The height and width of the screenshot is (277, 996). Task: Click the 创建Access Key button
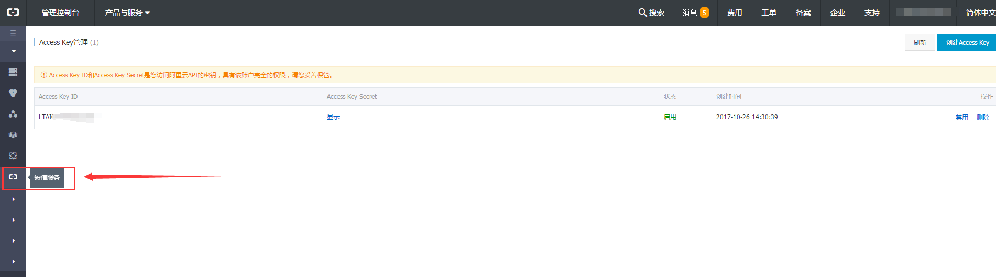pos(967,42)
